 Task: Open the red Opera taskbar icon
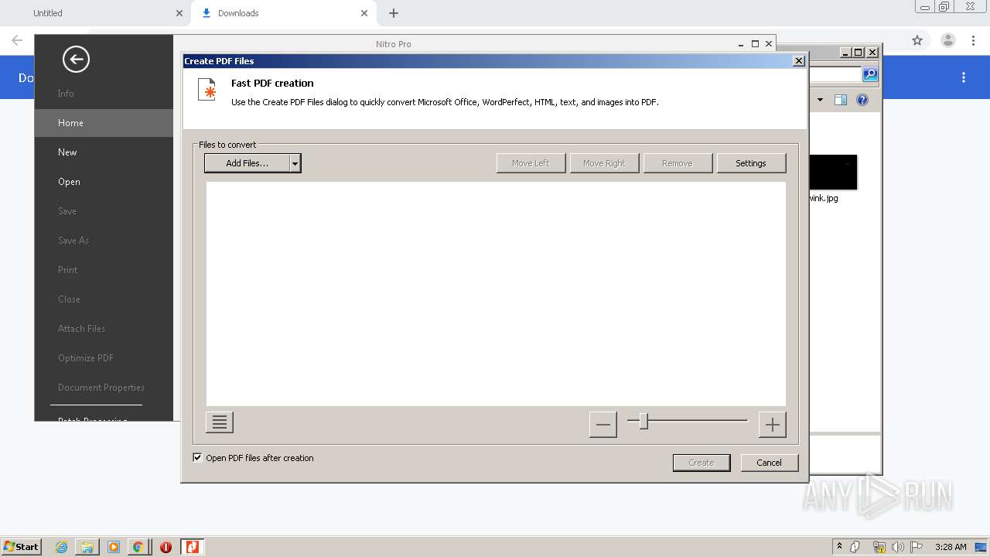[166, 547]
